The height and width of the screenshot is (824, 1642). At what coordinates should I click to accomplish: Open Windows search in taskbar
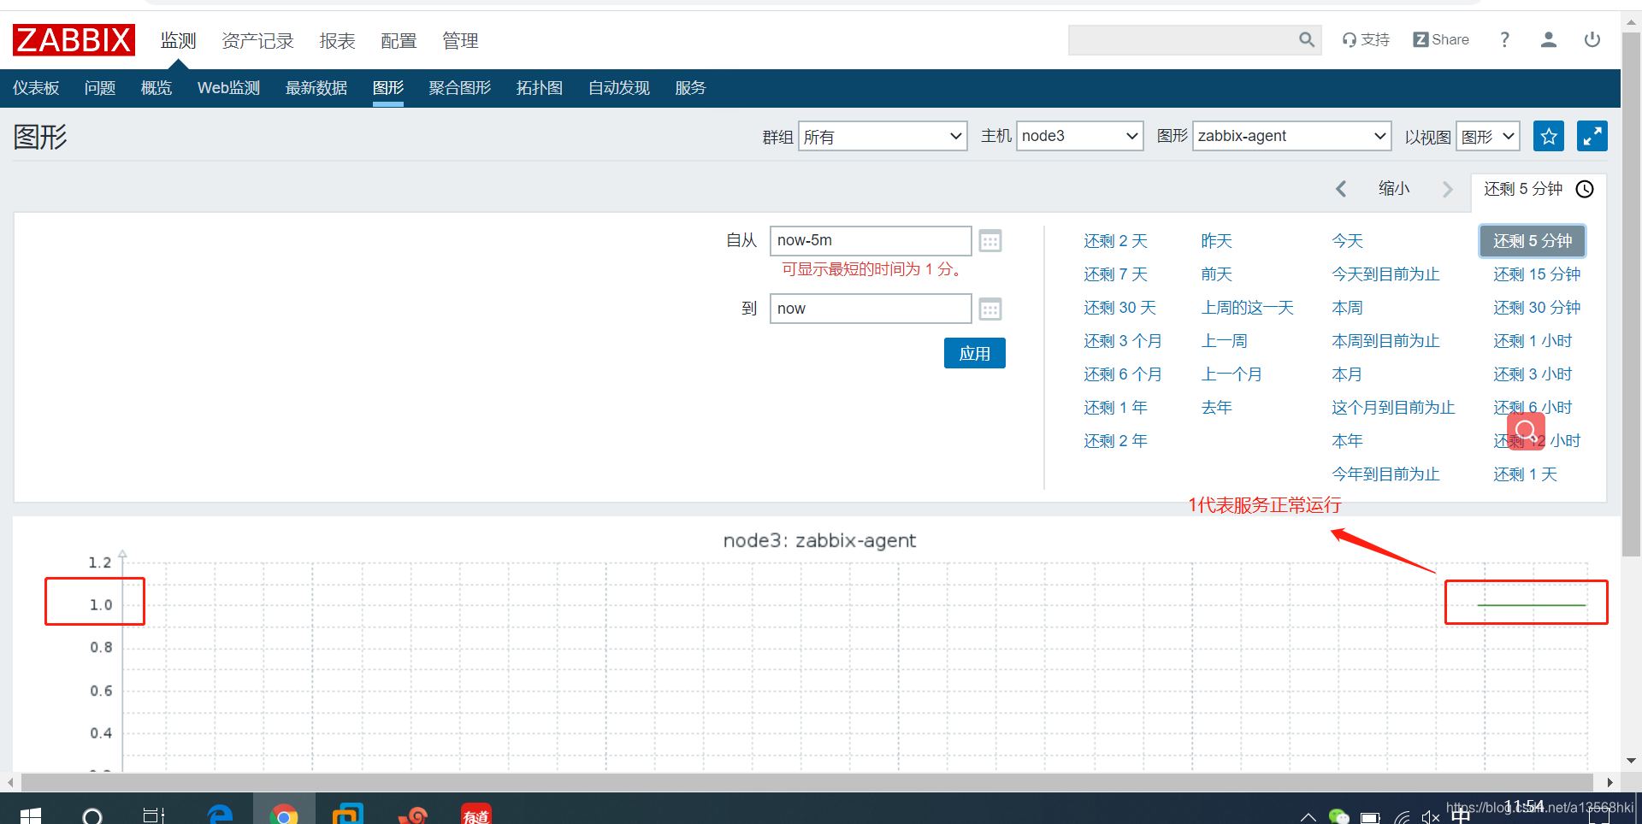(x=93, y=815)
